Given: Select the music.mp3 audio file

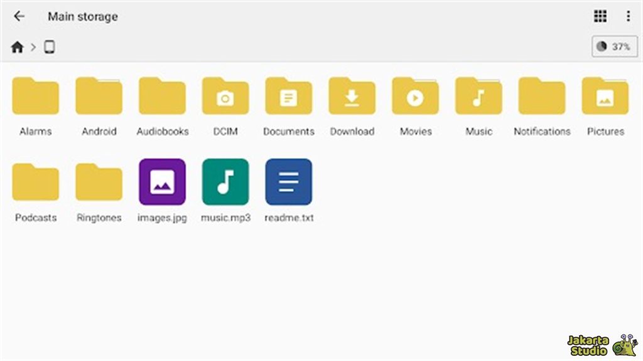Looking at the screenshot, I should tap(225, 181).
